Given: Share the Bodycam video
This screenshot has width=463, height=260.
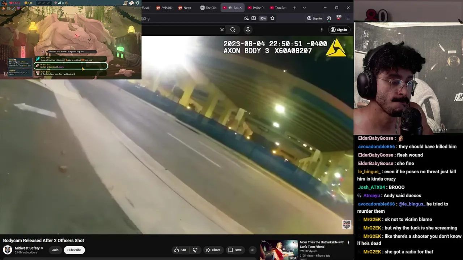Looking at the screenshot, I should (213, 250).
